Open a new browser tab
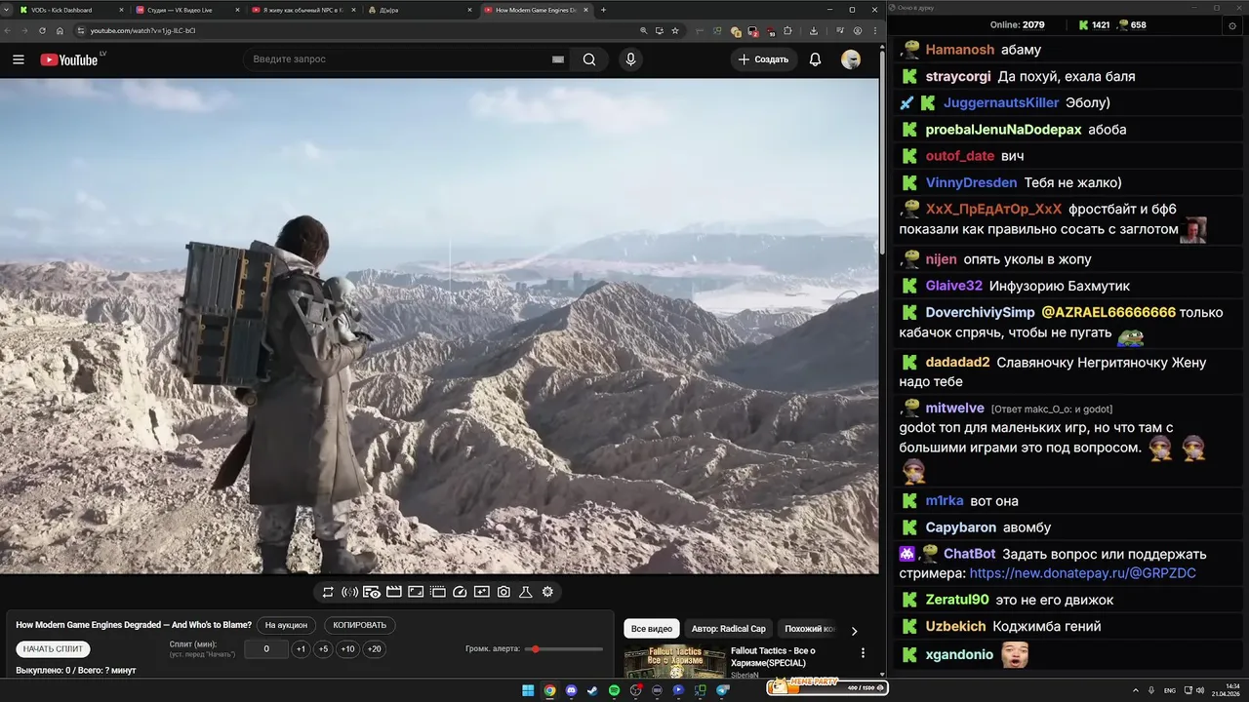 click(603, 10)
